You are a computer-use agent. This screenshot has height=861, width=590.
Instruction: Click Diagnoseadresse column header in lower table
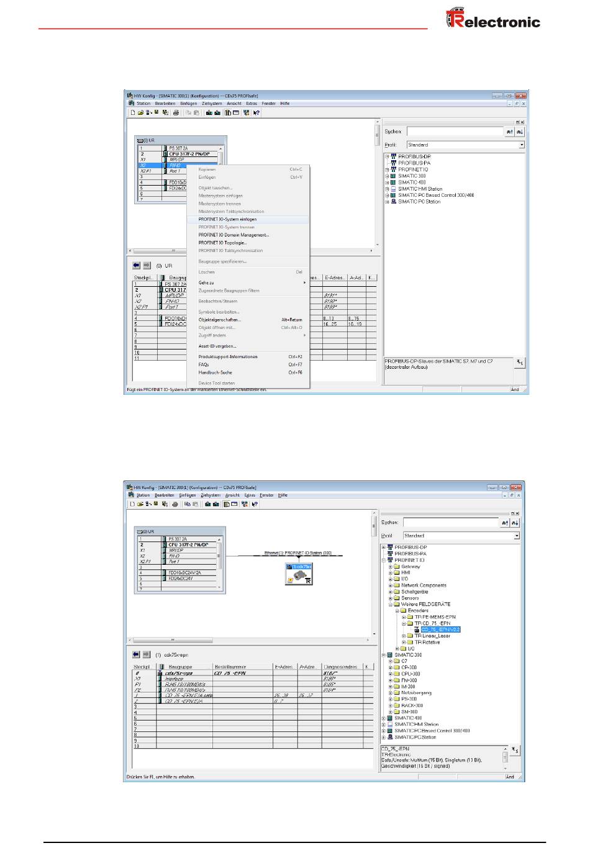point(342,667)
